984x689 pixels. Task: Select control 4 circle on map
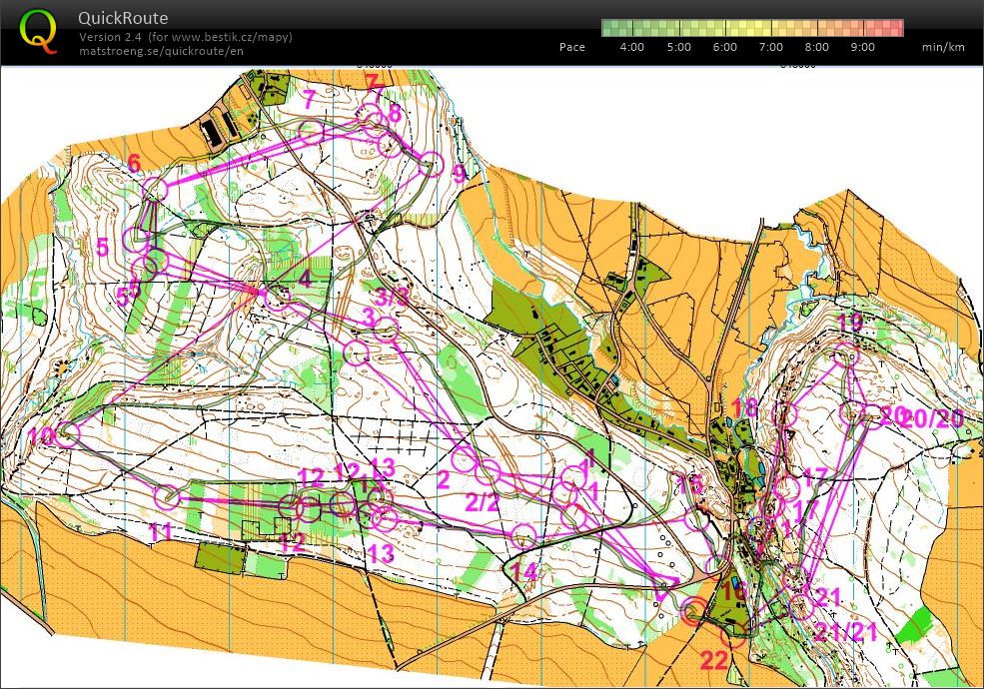[x=276, y=298]
